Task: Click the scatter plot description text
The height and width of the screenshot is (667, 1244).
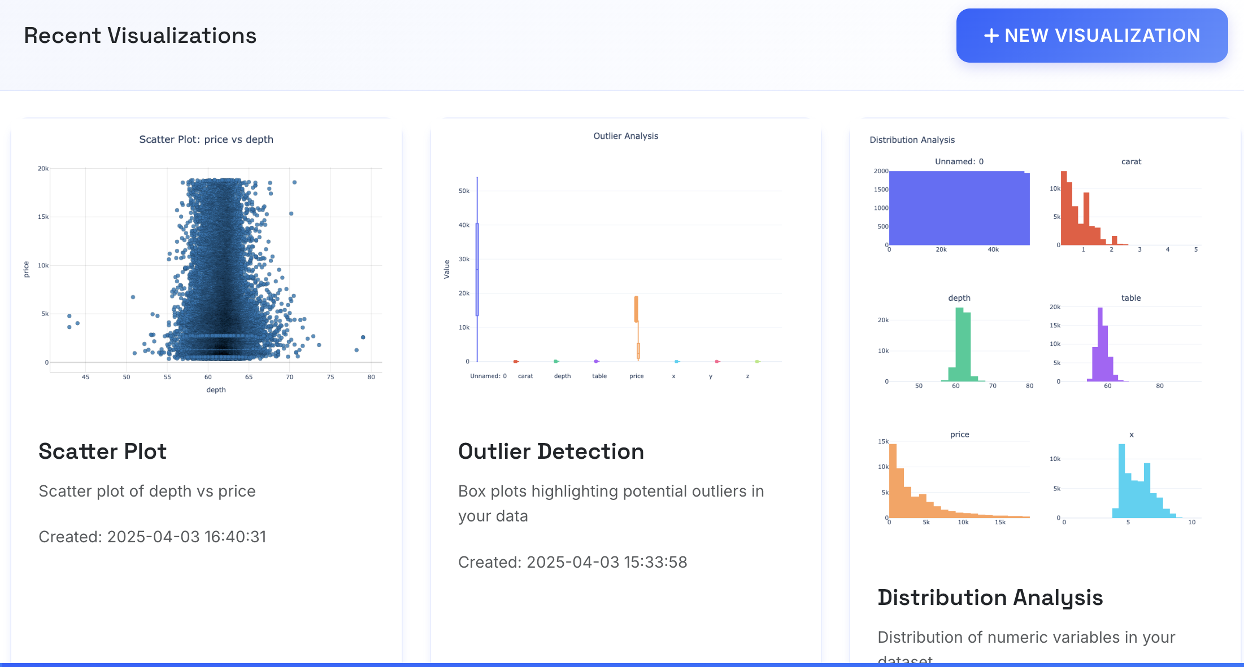Action: click(147, 491)
